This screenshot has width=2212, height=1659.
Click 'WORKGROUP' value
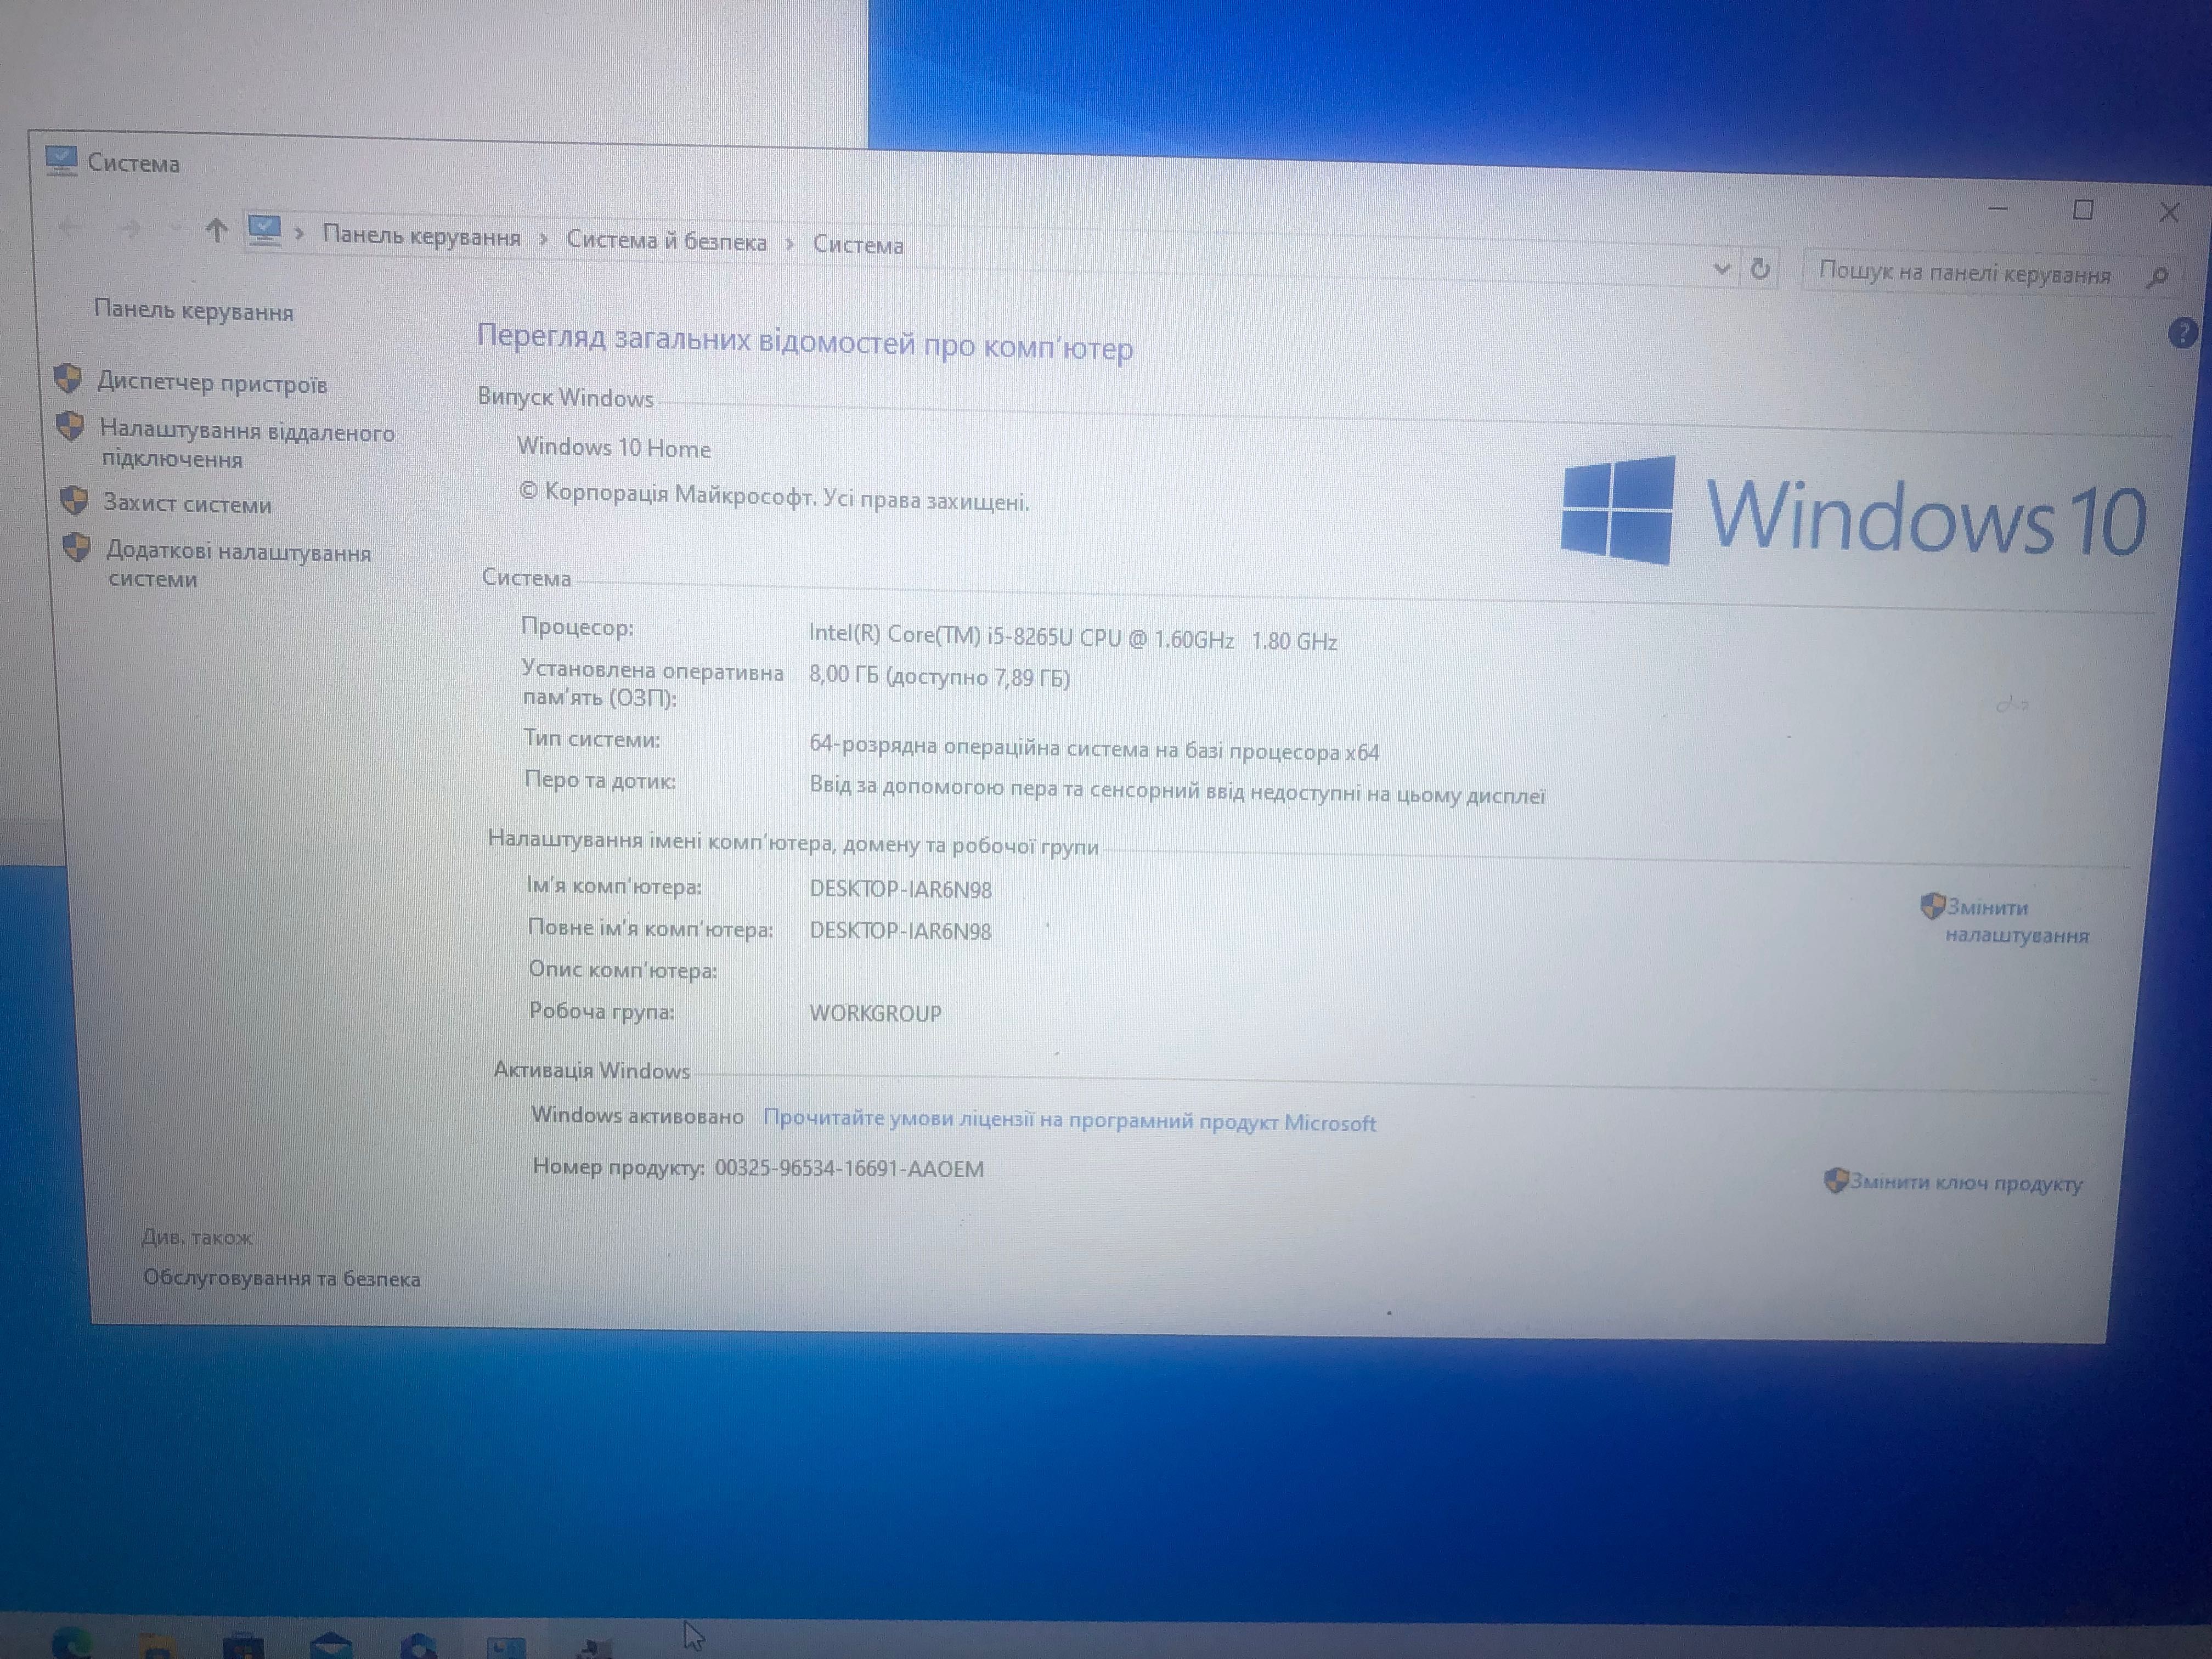[875, 1013]
